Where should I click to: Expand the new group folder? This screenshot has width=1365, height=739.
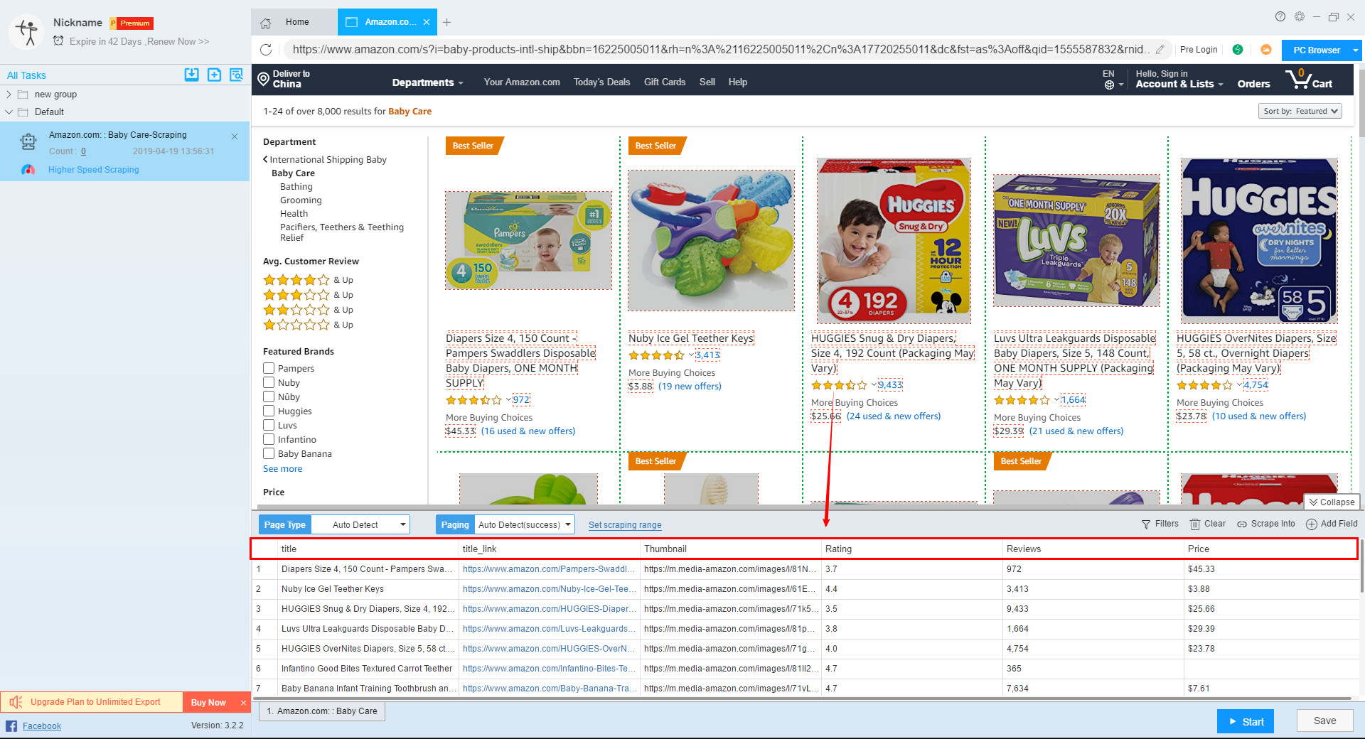[x=9, y=95]
